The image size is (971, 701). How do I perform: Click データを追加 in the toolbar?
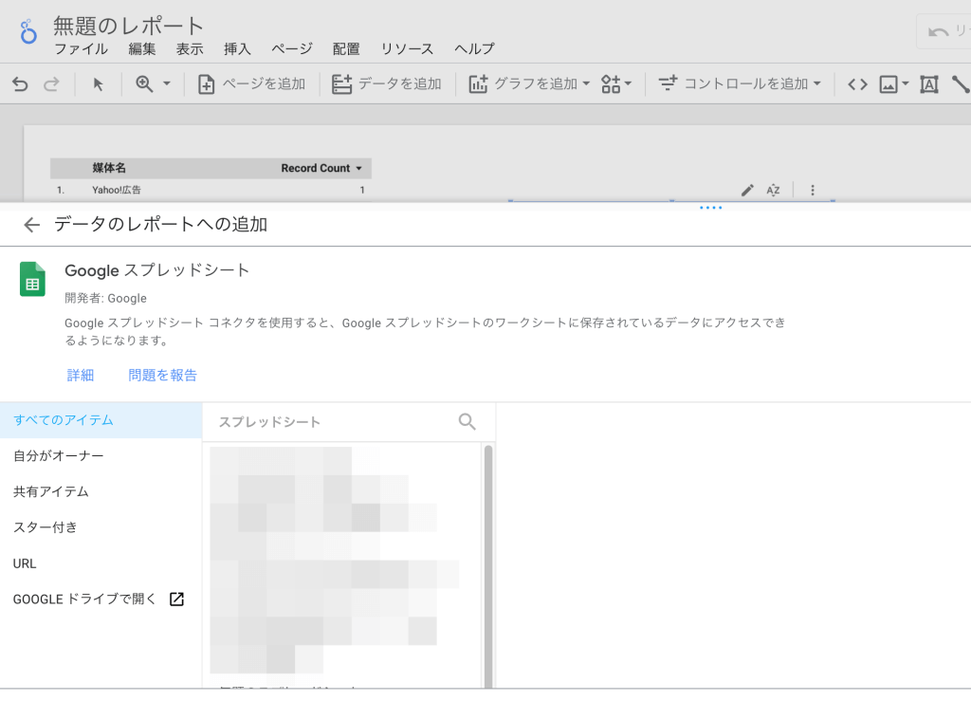(387, 83)
